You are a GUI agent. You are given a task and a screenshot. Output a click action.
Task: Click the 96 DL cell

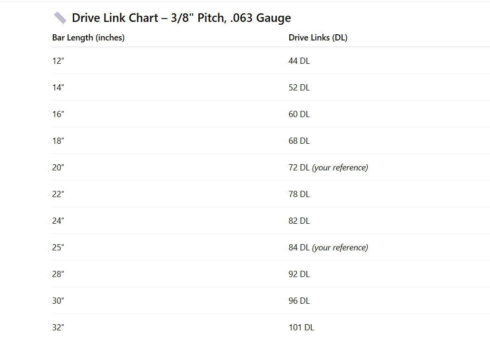[299, 301]
